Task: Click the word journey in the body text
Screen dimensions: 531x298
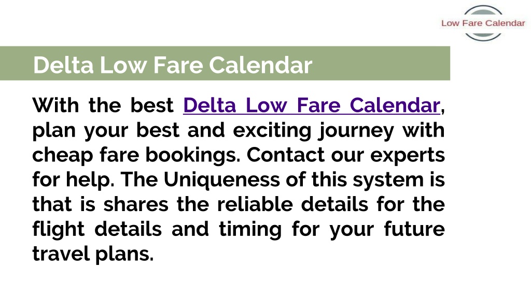Action: tap(356, 131)
